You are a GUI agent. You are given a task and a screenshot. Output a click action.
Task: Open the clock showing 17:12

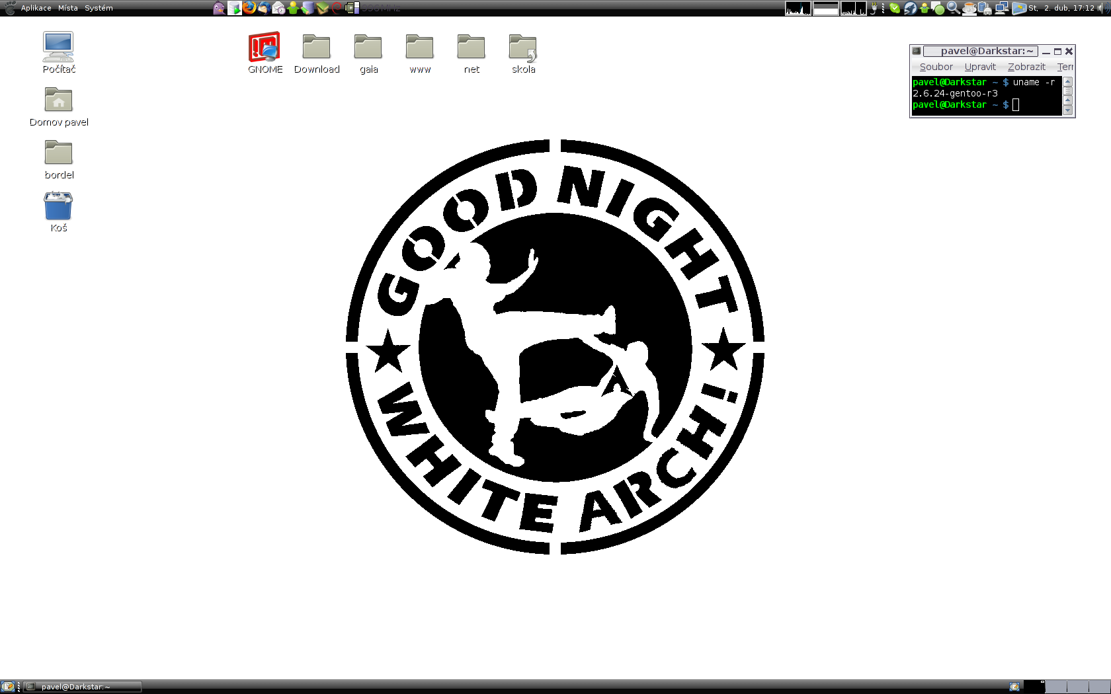(1061, 8)
